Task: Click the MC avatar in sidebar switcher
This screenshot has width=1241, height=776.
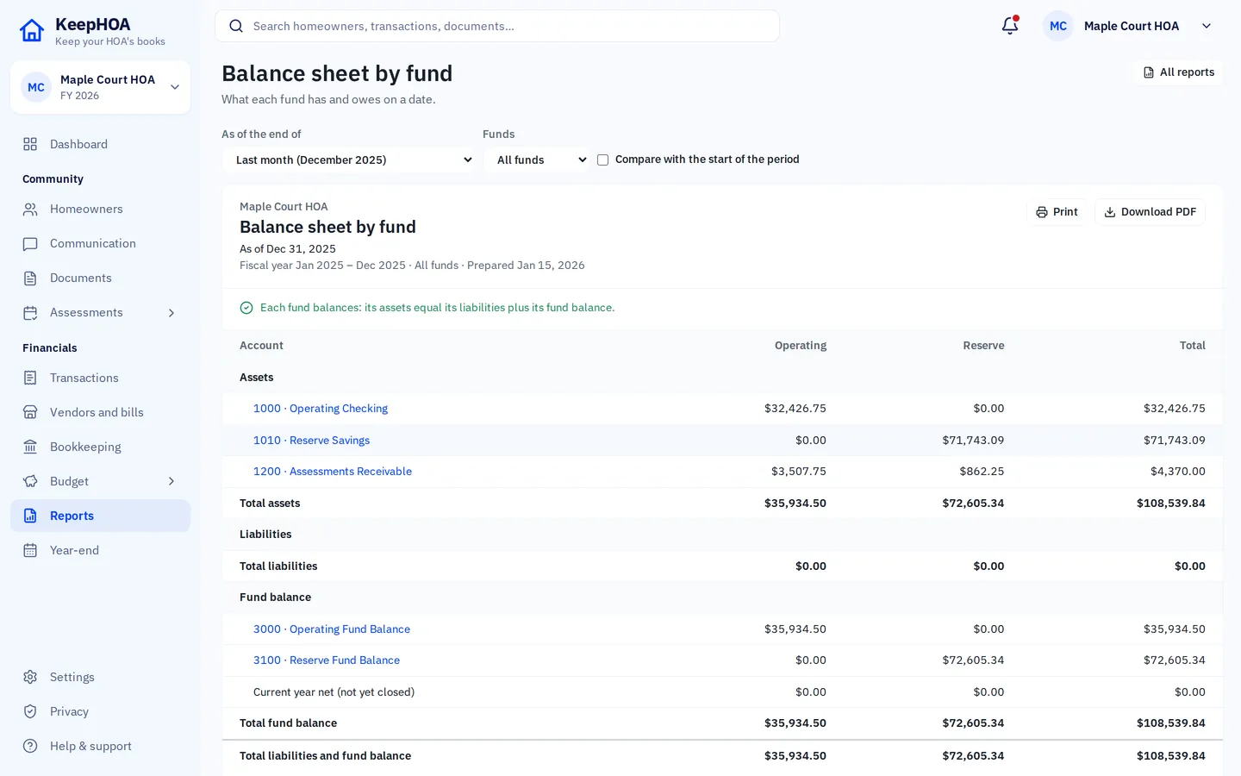Action: (36, 87)
